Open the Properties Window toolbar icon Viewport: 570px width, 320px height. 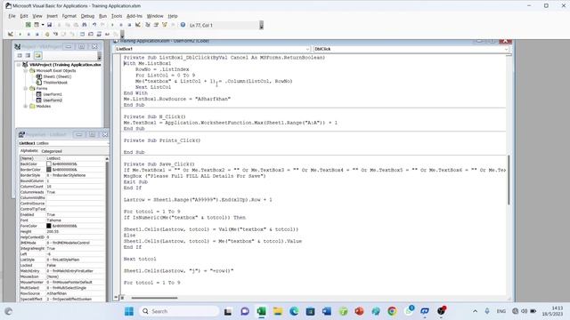tap(156, 25)
